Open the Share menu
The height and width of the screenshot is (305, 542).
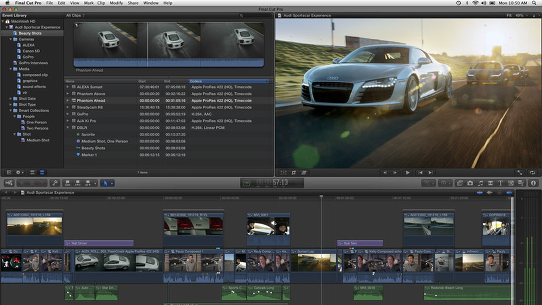tap(133, 3)
